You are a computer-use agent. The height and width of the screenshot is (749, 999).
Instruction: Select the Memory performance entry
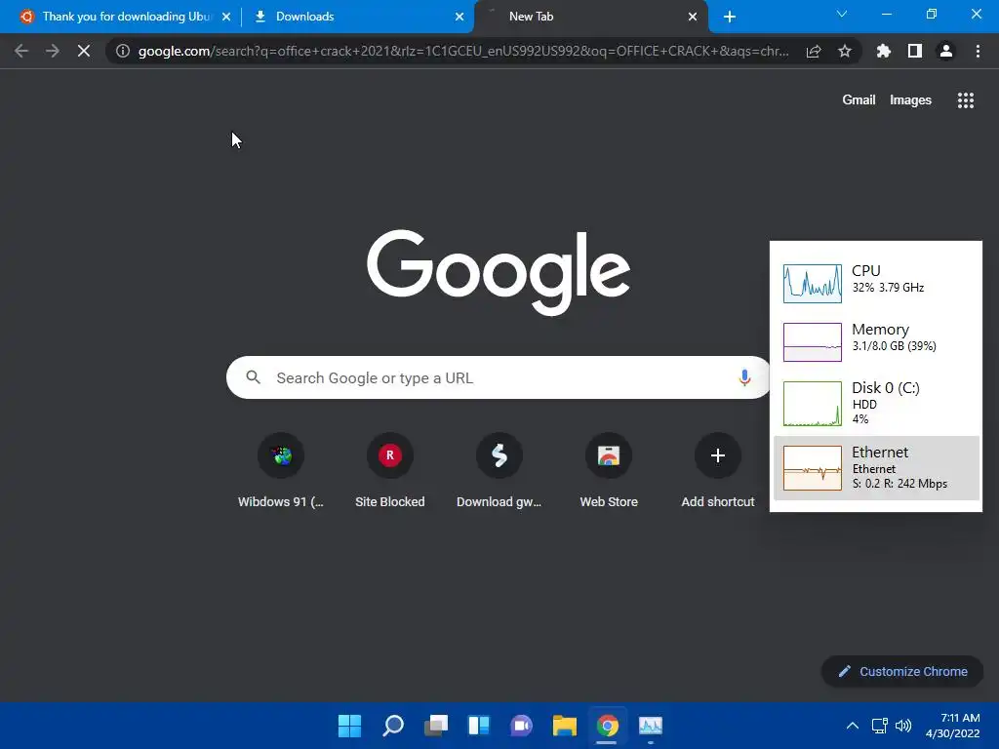pyautogui.click(x=876, y=341)
